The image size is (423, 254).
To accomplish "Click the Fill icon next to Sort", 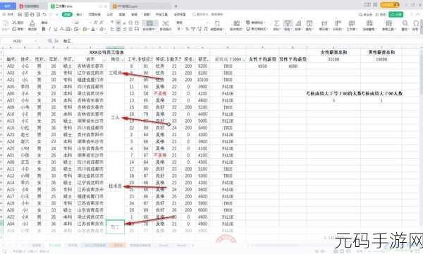I will 309,23.
